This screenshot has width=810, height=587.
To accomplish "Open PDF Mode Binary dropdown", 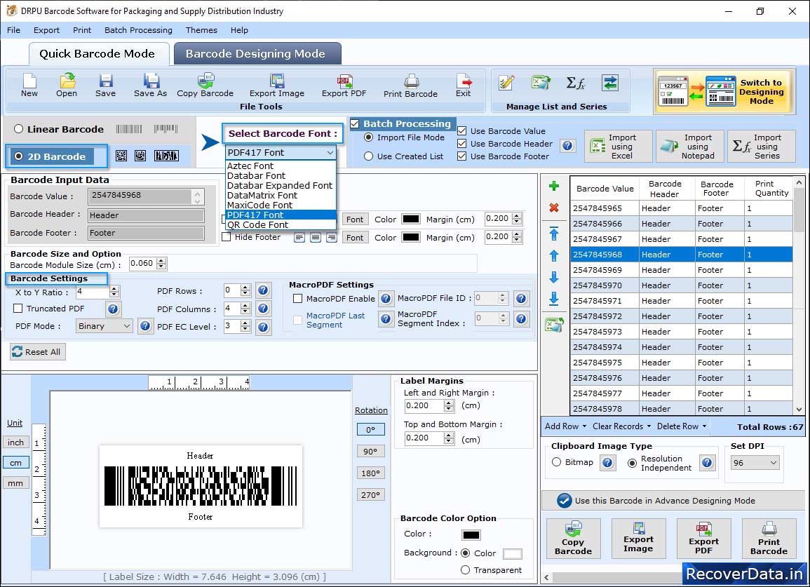I will click(x=104, y=326).
